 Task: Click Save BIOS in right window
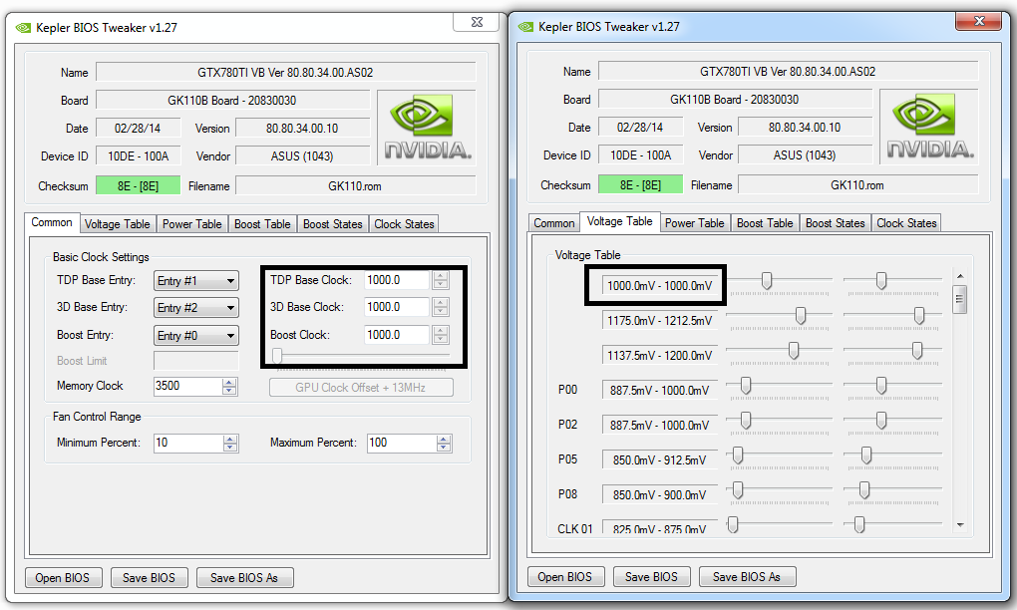coord(652,576)
